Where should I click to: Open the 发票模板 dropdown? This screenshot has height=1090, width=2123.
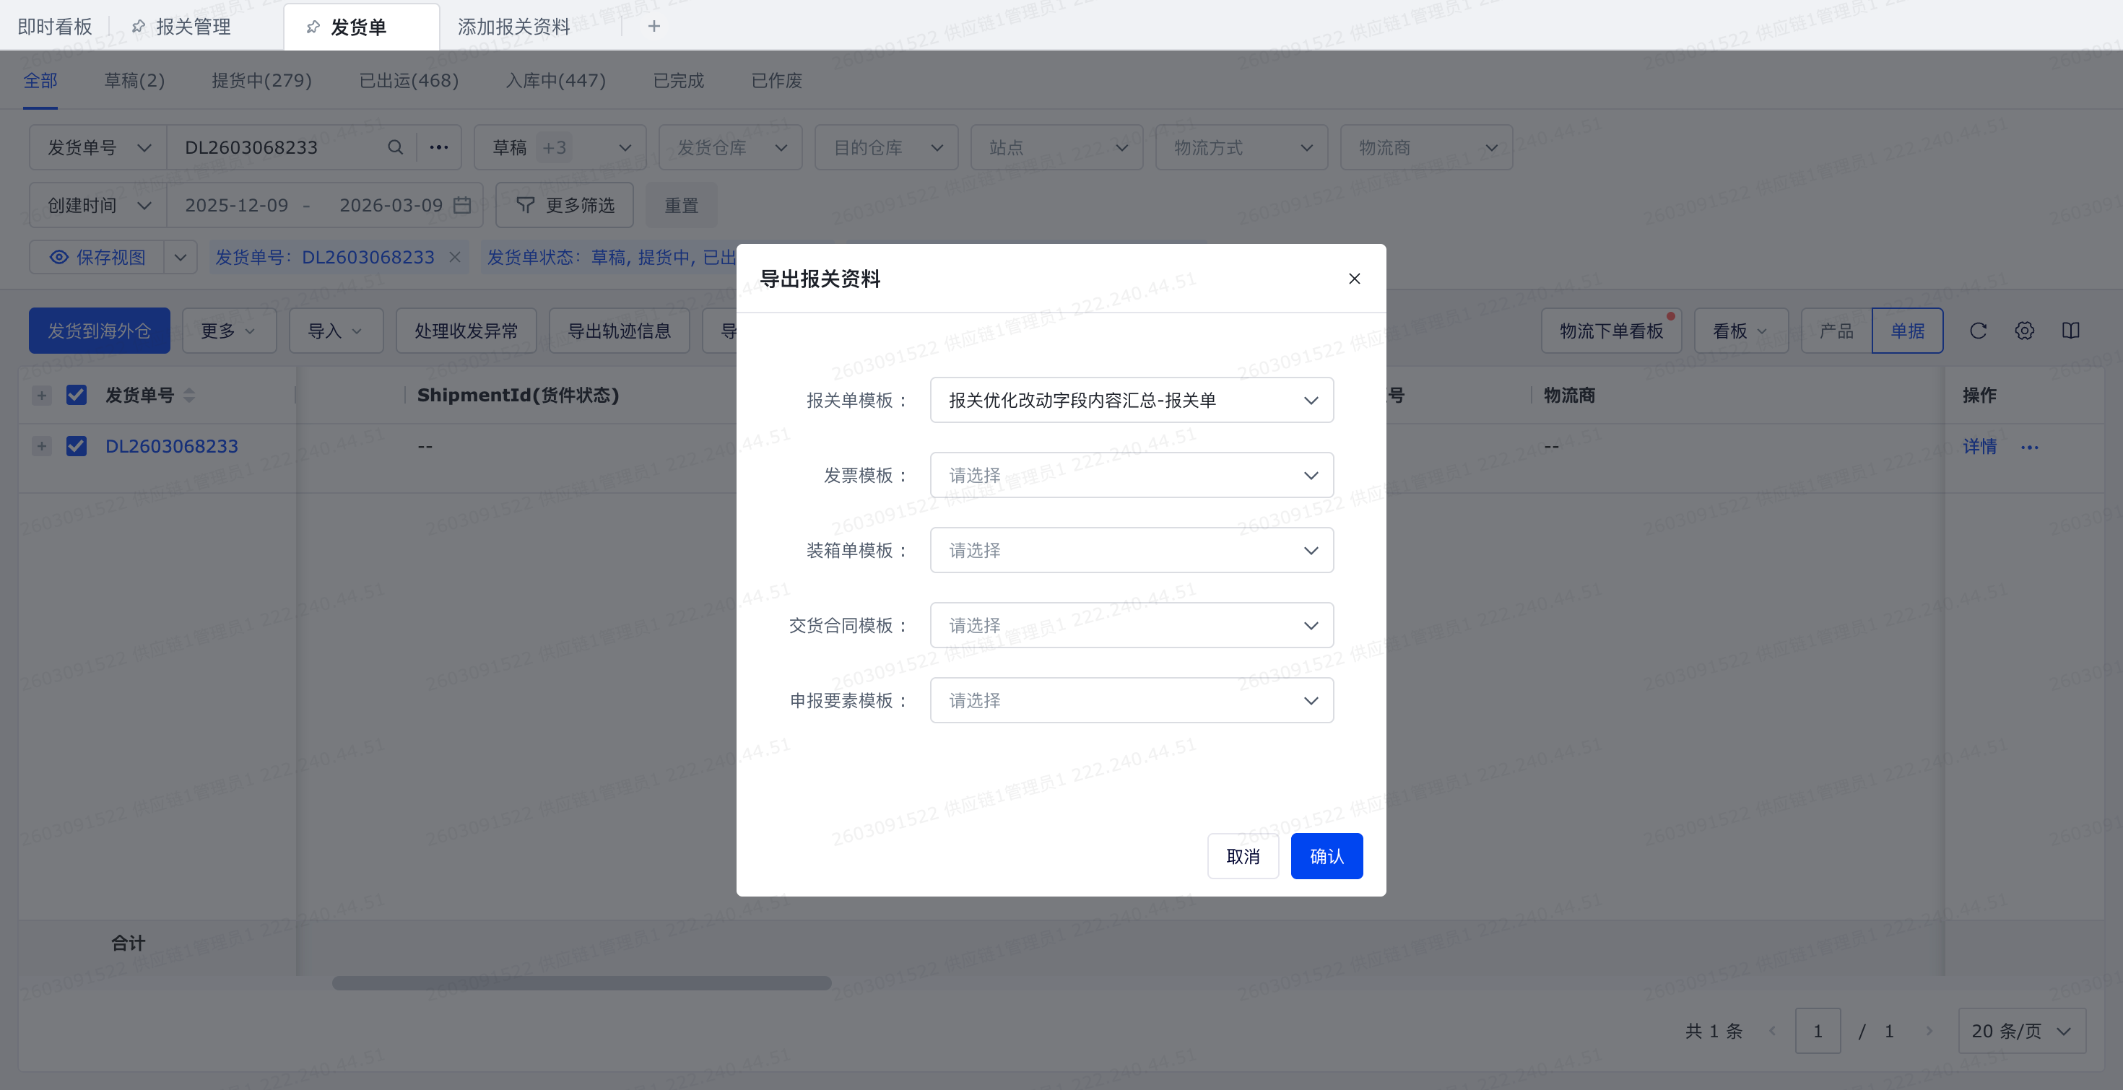click(1131, 476)
